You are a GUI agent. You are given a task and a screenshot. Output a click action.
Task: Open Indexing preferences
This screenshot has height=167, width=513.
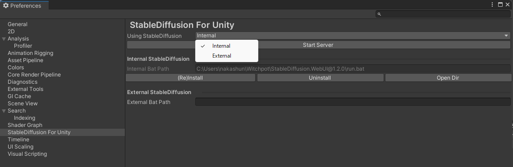point(24,117)
